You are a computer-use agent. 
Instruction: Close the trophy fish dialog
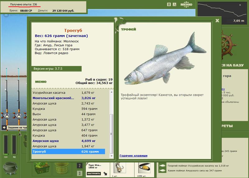point(217,21)
